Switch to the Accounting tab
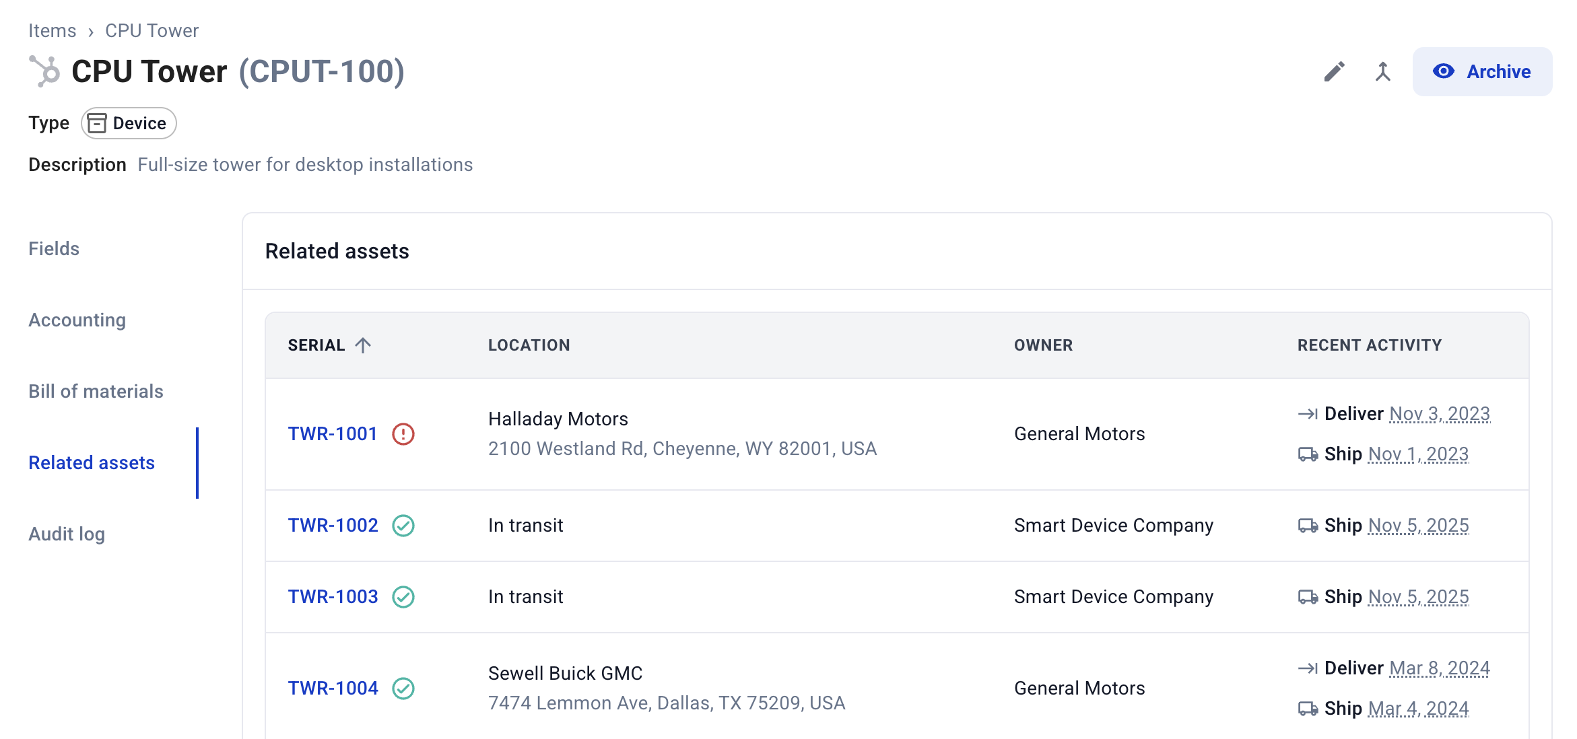The width and height of the screenshot is (1577, 739). [x=77, y=320]
